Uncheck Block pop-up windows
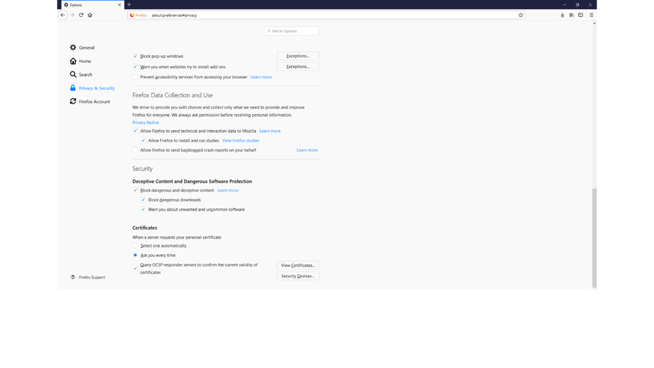The width and height of the screenshot is (654, 368). coord(136,57)
